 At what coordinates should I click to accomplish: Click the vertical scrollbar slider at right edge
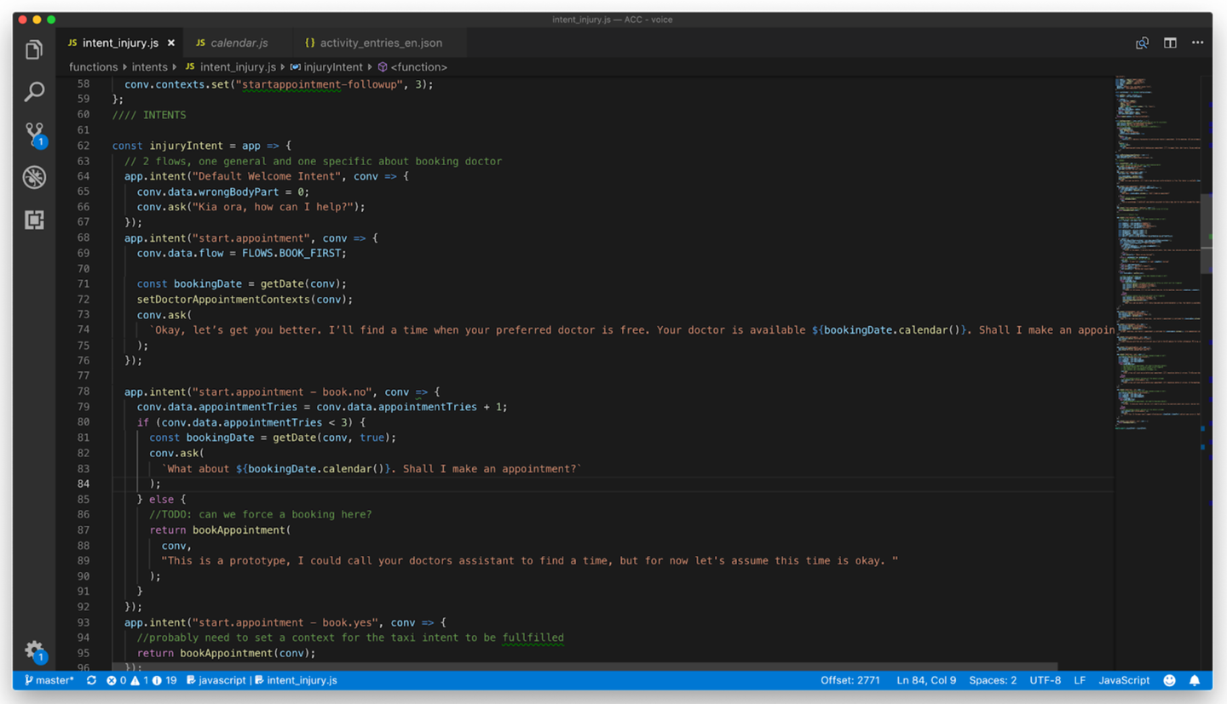(1206, 233)
